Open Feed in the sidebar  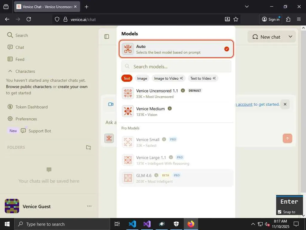[x=16, y=59]
